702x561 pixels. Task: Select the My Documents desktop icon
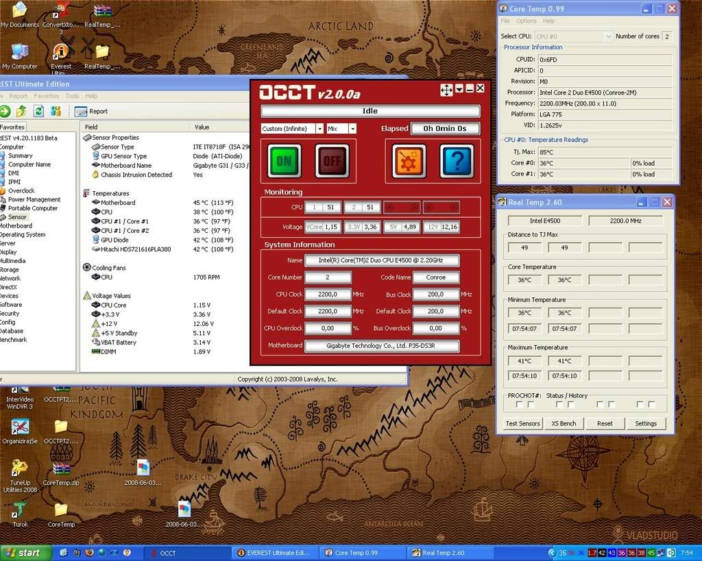click(x=20, y=15)
